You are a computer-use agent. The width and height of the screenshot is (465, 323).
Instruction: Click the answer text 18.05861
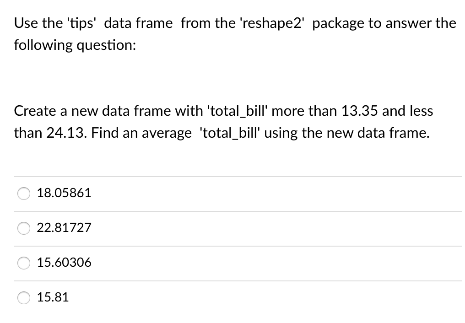pyautogui.click(x=64, y=193)
